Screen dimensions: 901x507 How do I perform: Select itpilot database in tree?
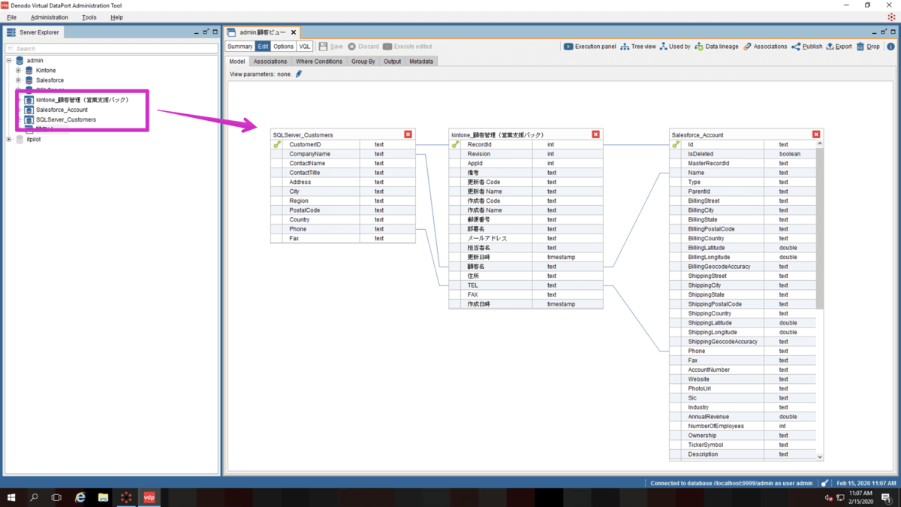(34, 140)
